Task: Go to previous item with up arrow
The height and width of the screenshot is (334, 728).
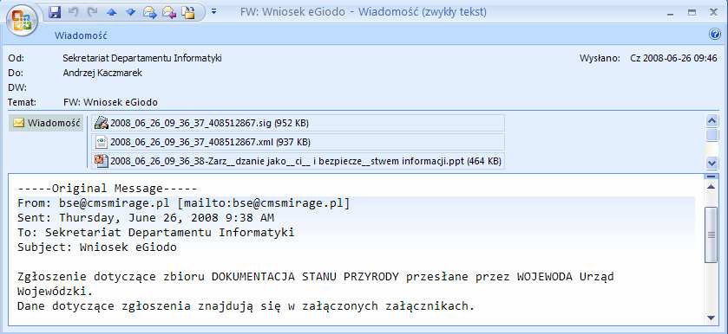Action: (111, 13)
